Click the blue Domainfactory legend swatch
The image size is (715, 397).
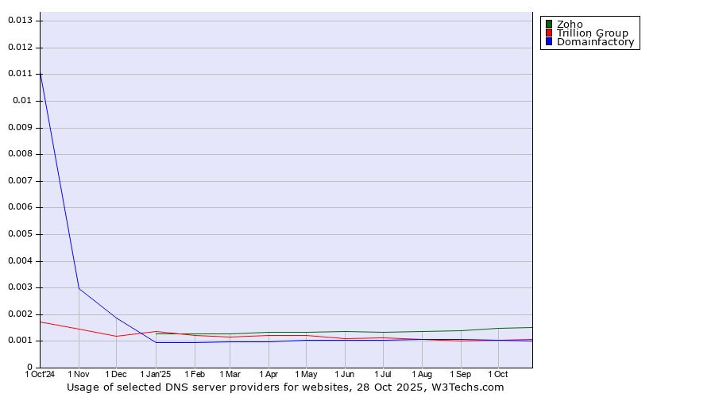click(548, 42)
